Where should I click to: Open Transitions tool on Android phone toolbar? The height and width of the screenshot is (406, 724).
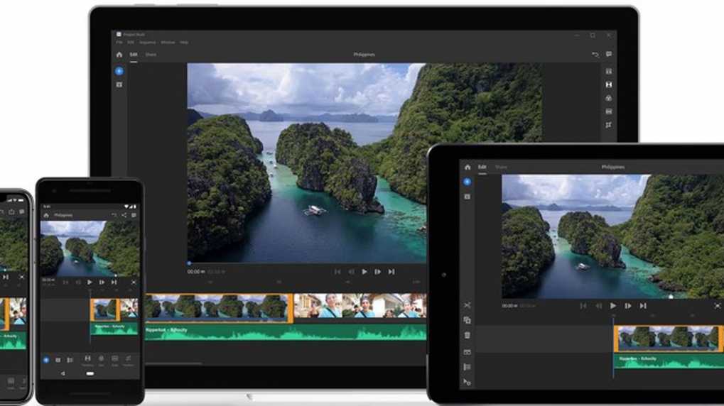coord(87,361)
